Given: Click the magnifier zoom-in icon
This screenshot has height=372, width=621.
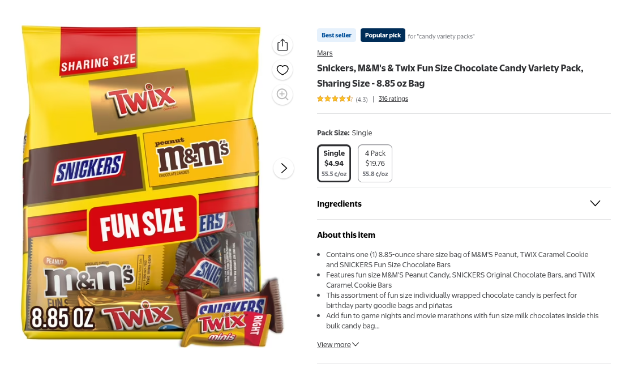Looking at the screenshot, I should pos(282,95).
